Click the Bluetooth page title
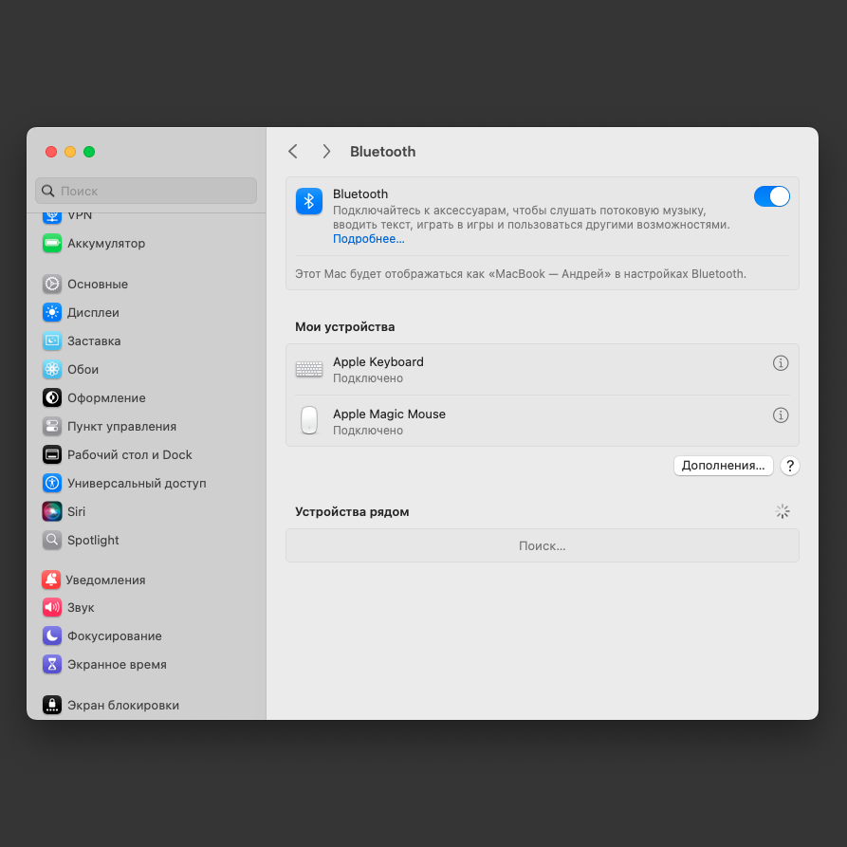This screenshot has height=847, width=847. [382, 152]
